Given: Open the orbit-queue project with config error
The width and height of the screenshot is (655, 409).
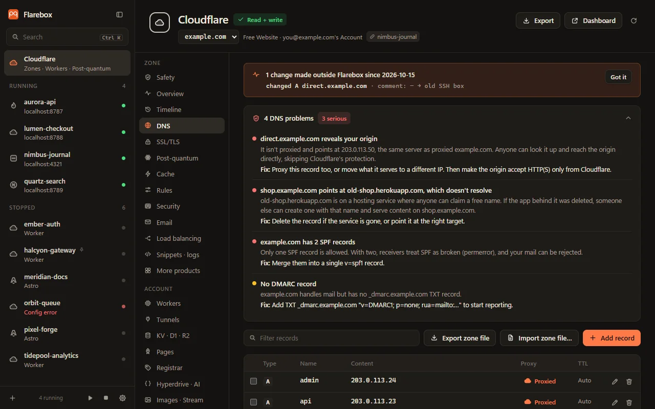Looking at the screenshot, I should tap(67, 307).
